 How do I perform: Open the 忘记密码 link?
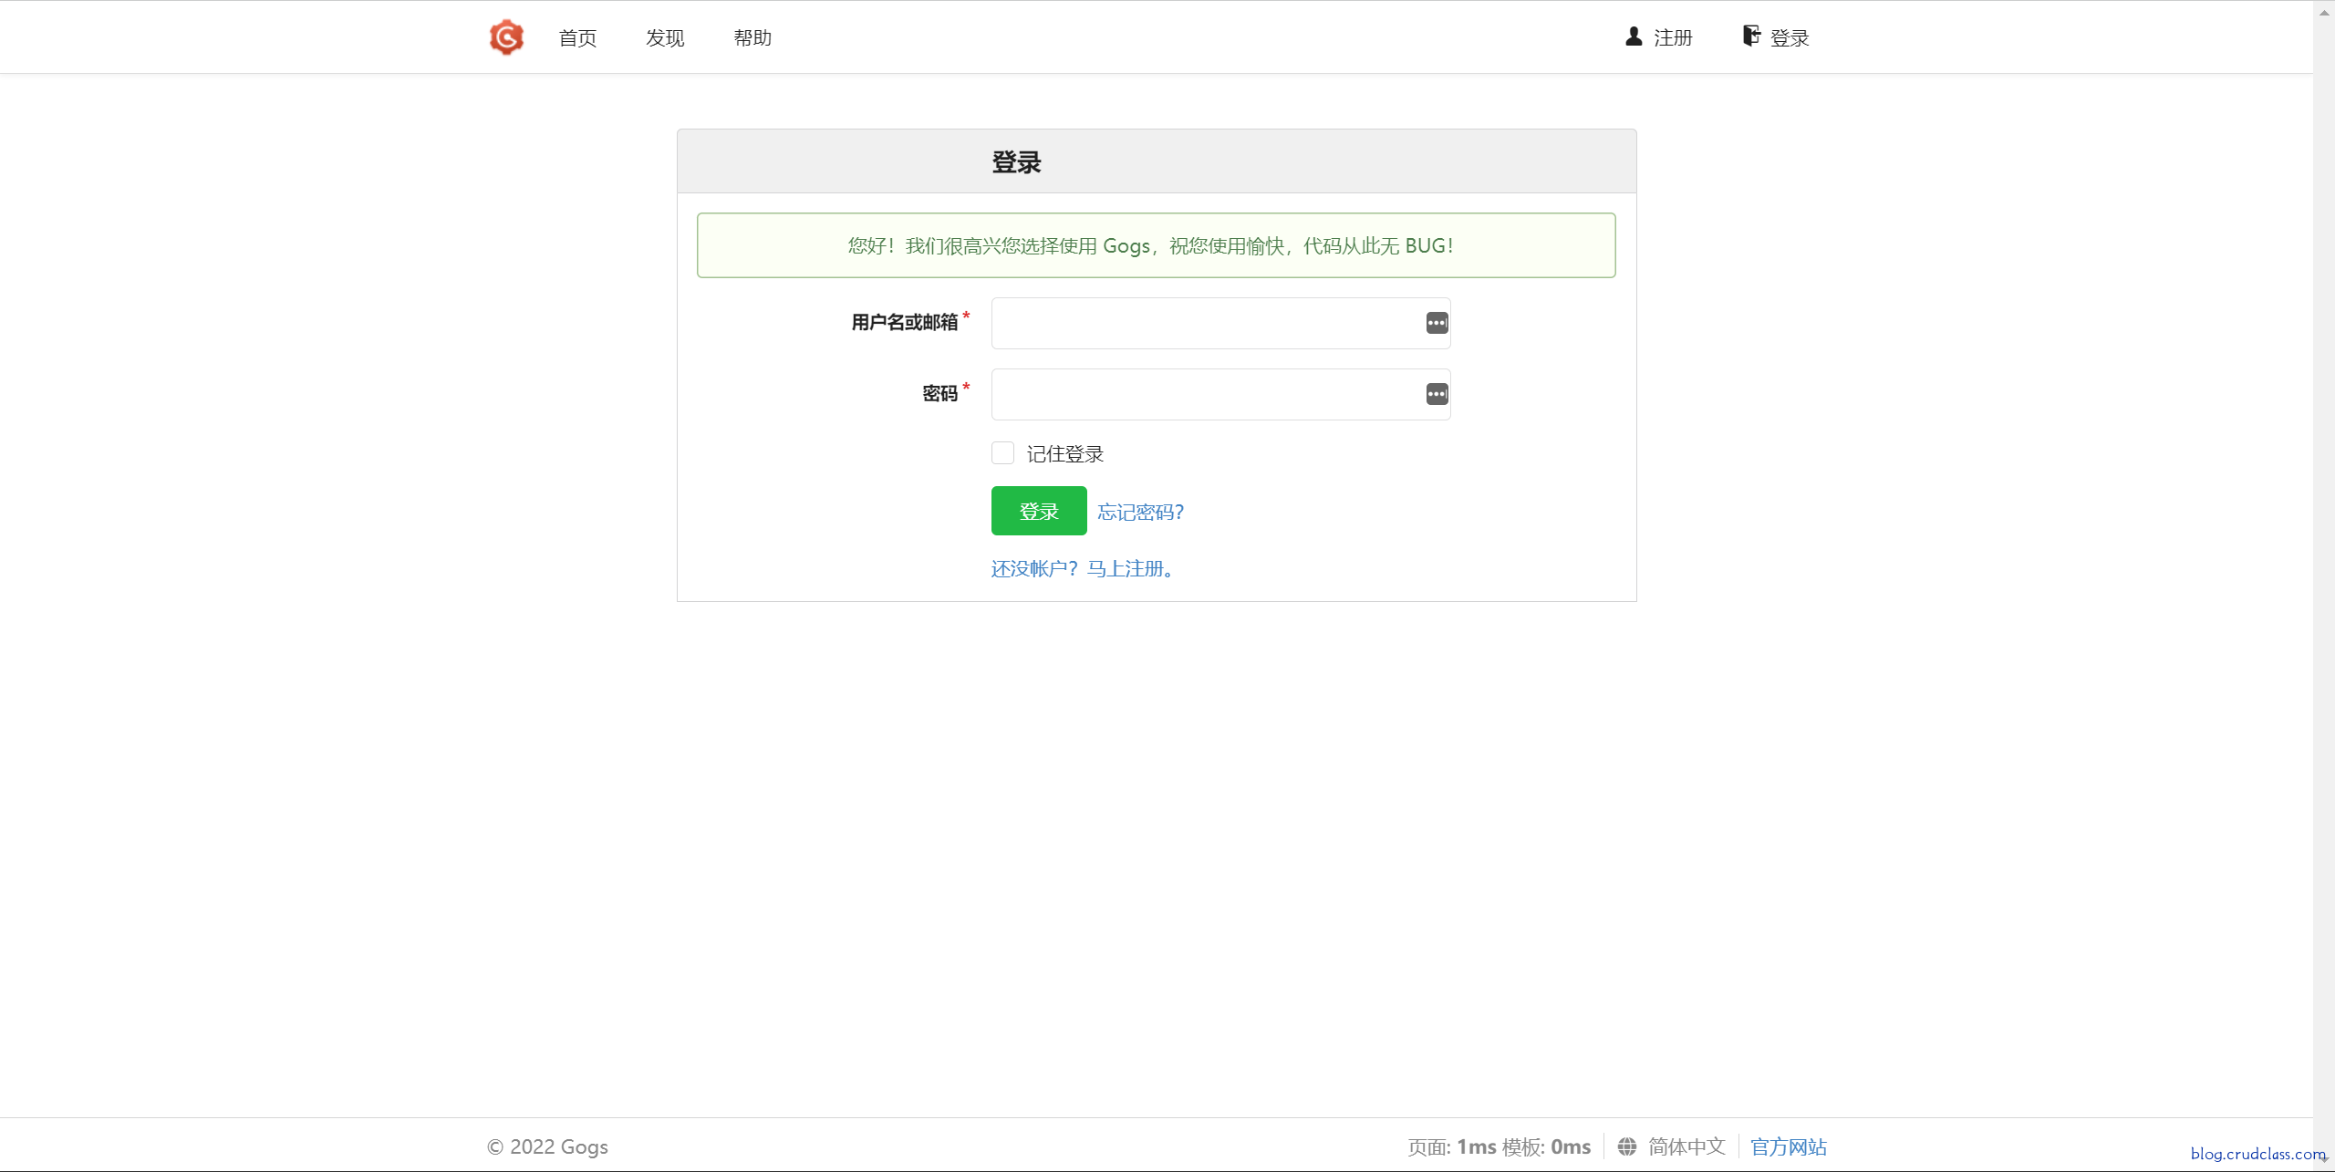point(1139,512)
